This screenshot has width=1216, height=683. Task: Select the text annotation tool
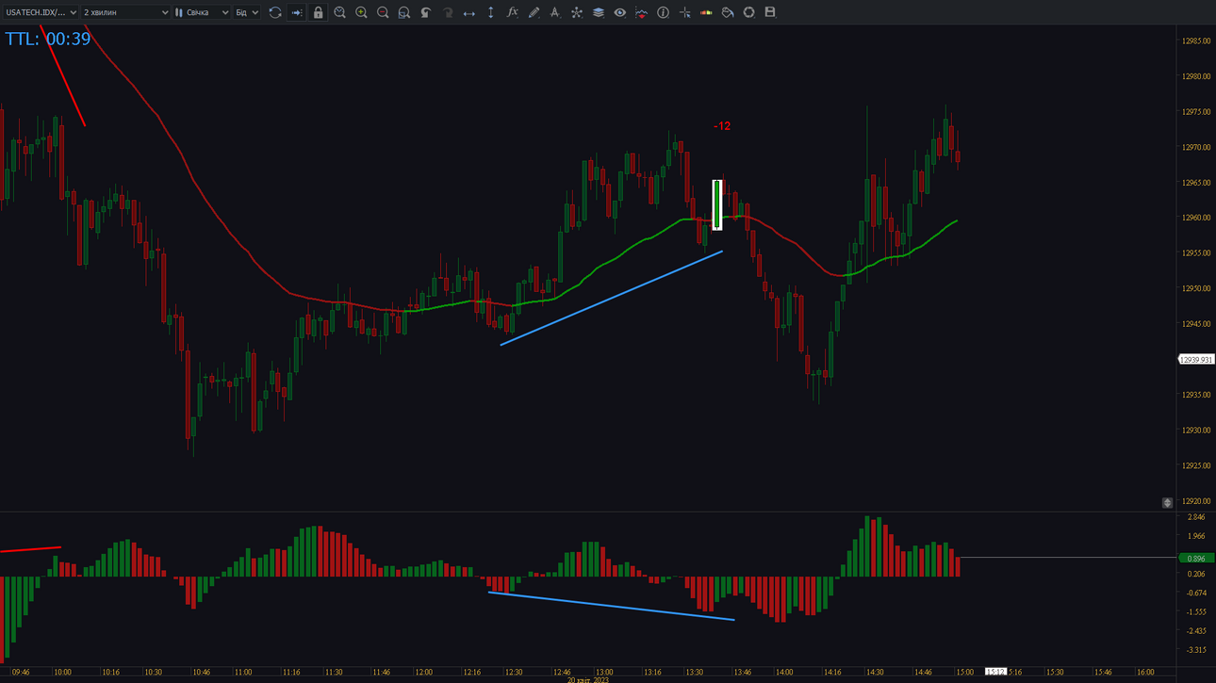tap(555, 12)
